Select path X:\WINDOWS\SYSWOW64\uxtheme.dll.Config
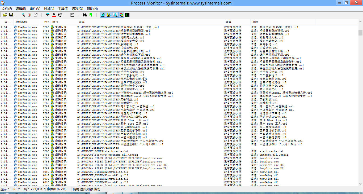Viewport: 363px width, 194px height. [108, 155]
